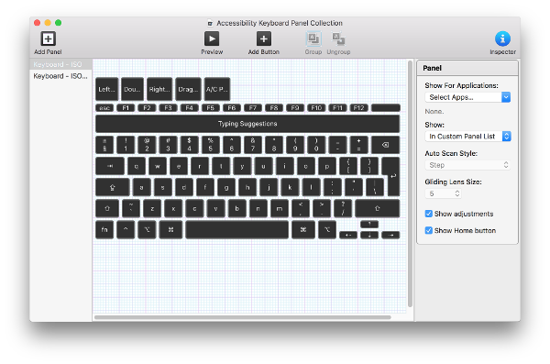
Task: Select the semicolon colon key
Action: (333, 187)
